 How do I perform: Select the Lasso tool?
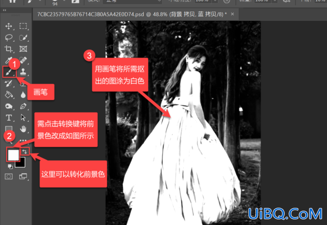pyautogui.click(x=8, y=37)
